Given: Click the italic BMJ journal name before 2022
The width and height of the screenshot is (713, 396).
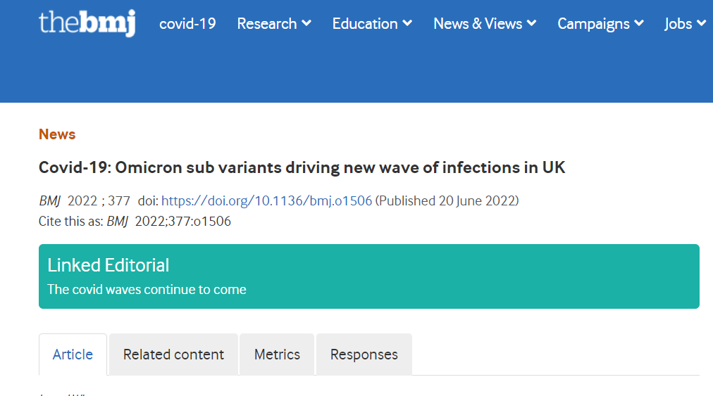Looking at the screenshot, I should (x=50, y=200).
